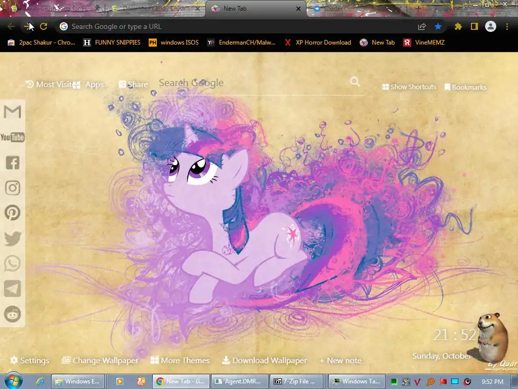Viewport: 518px width, 389px height.
Task: Open the UC Browser taskbar icon
Action: pos(141,381)
